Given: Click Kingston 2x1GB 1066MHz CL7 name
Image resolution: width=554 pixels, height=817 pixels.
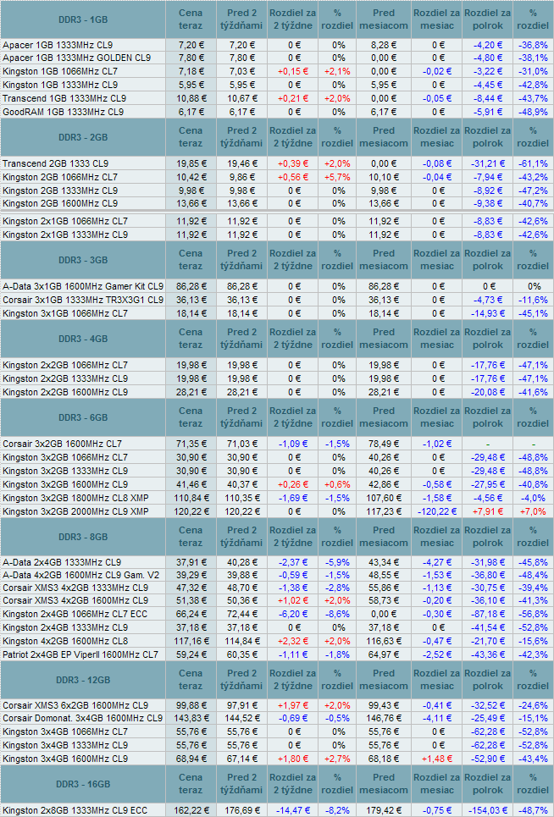Looking at the screenshot, I should coord(65,221).
